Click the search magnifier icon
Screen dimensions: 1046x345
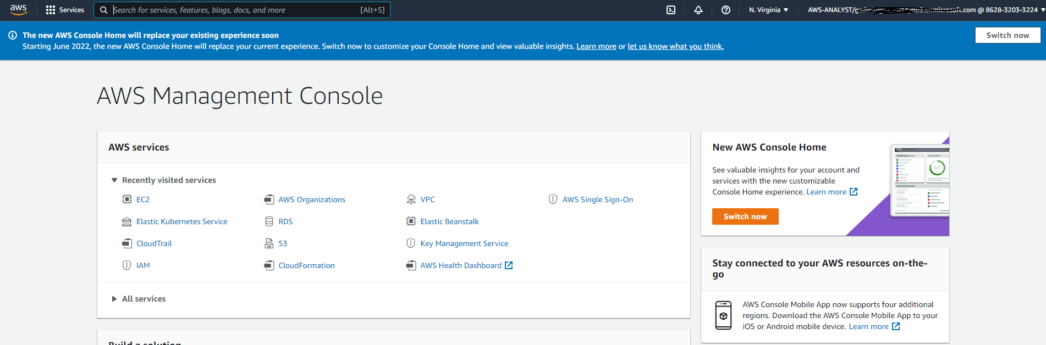[103, 10]
